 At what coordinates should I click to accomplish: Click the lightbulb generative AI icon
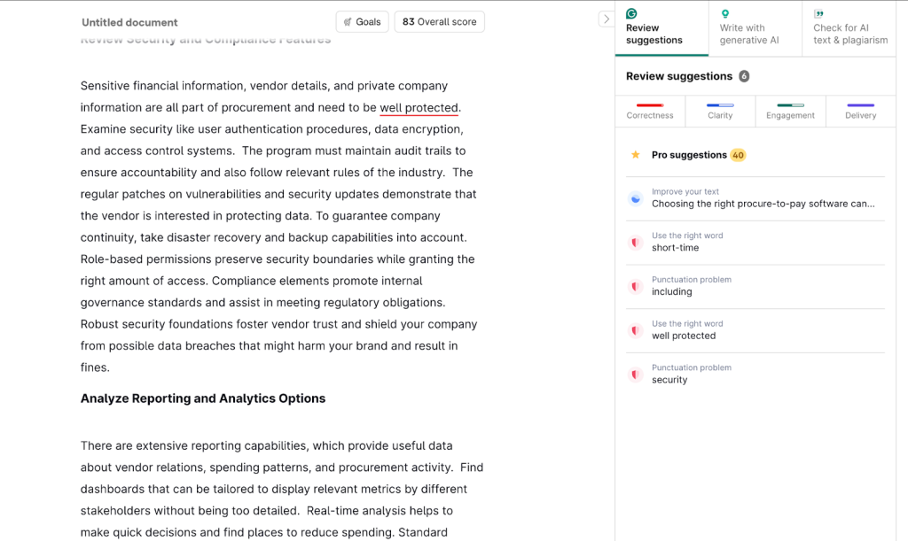(725, 14)
